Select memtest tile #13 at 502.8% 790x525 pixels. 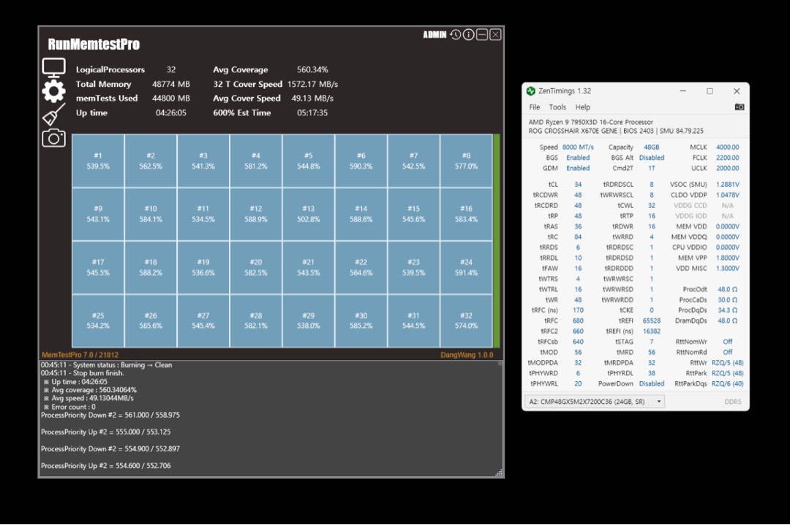tap(309, 214)
